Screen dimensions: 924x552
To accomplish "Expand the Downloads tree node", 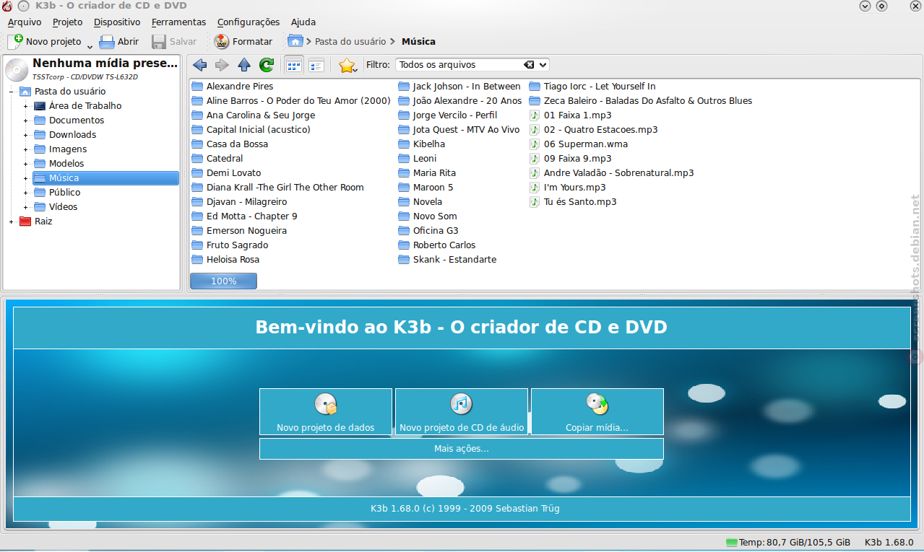I will tap(25, 135).
